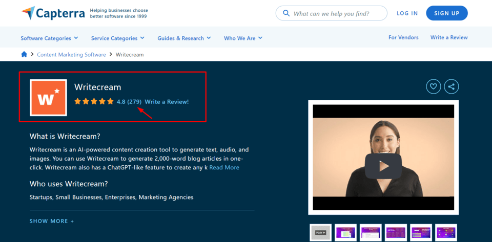The image size is (492, 242).
Task: Expand description with Read More
Action: [224, 167]
